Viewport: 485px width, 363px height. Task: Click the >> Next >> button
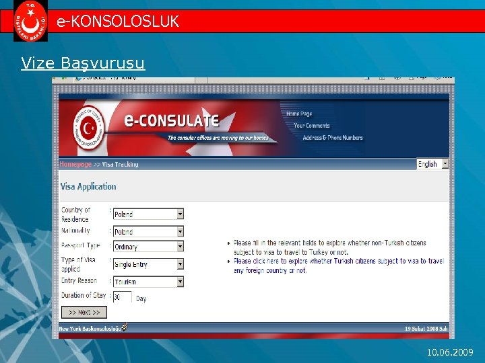coord(84,312)
